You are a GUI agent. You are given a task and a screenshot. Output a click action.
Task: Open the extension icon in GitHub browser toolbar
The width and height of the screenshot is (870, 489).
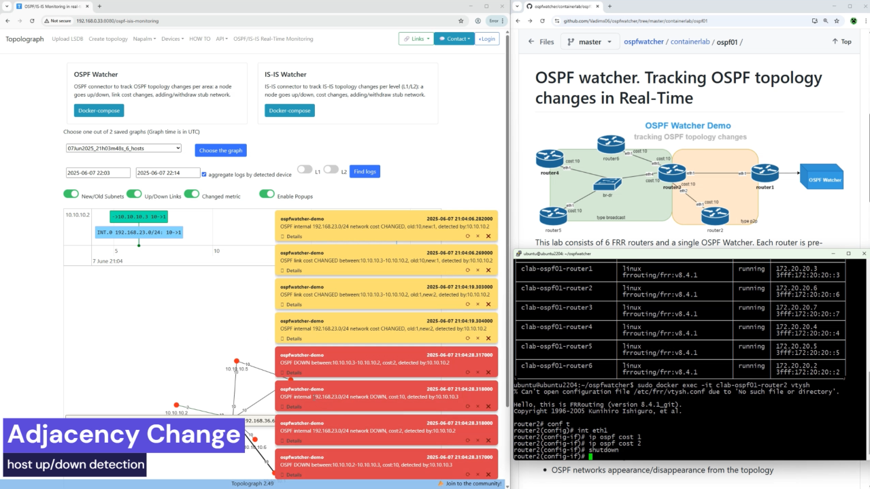[854, 21]
